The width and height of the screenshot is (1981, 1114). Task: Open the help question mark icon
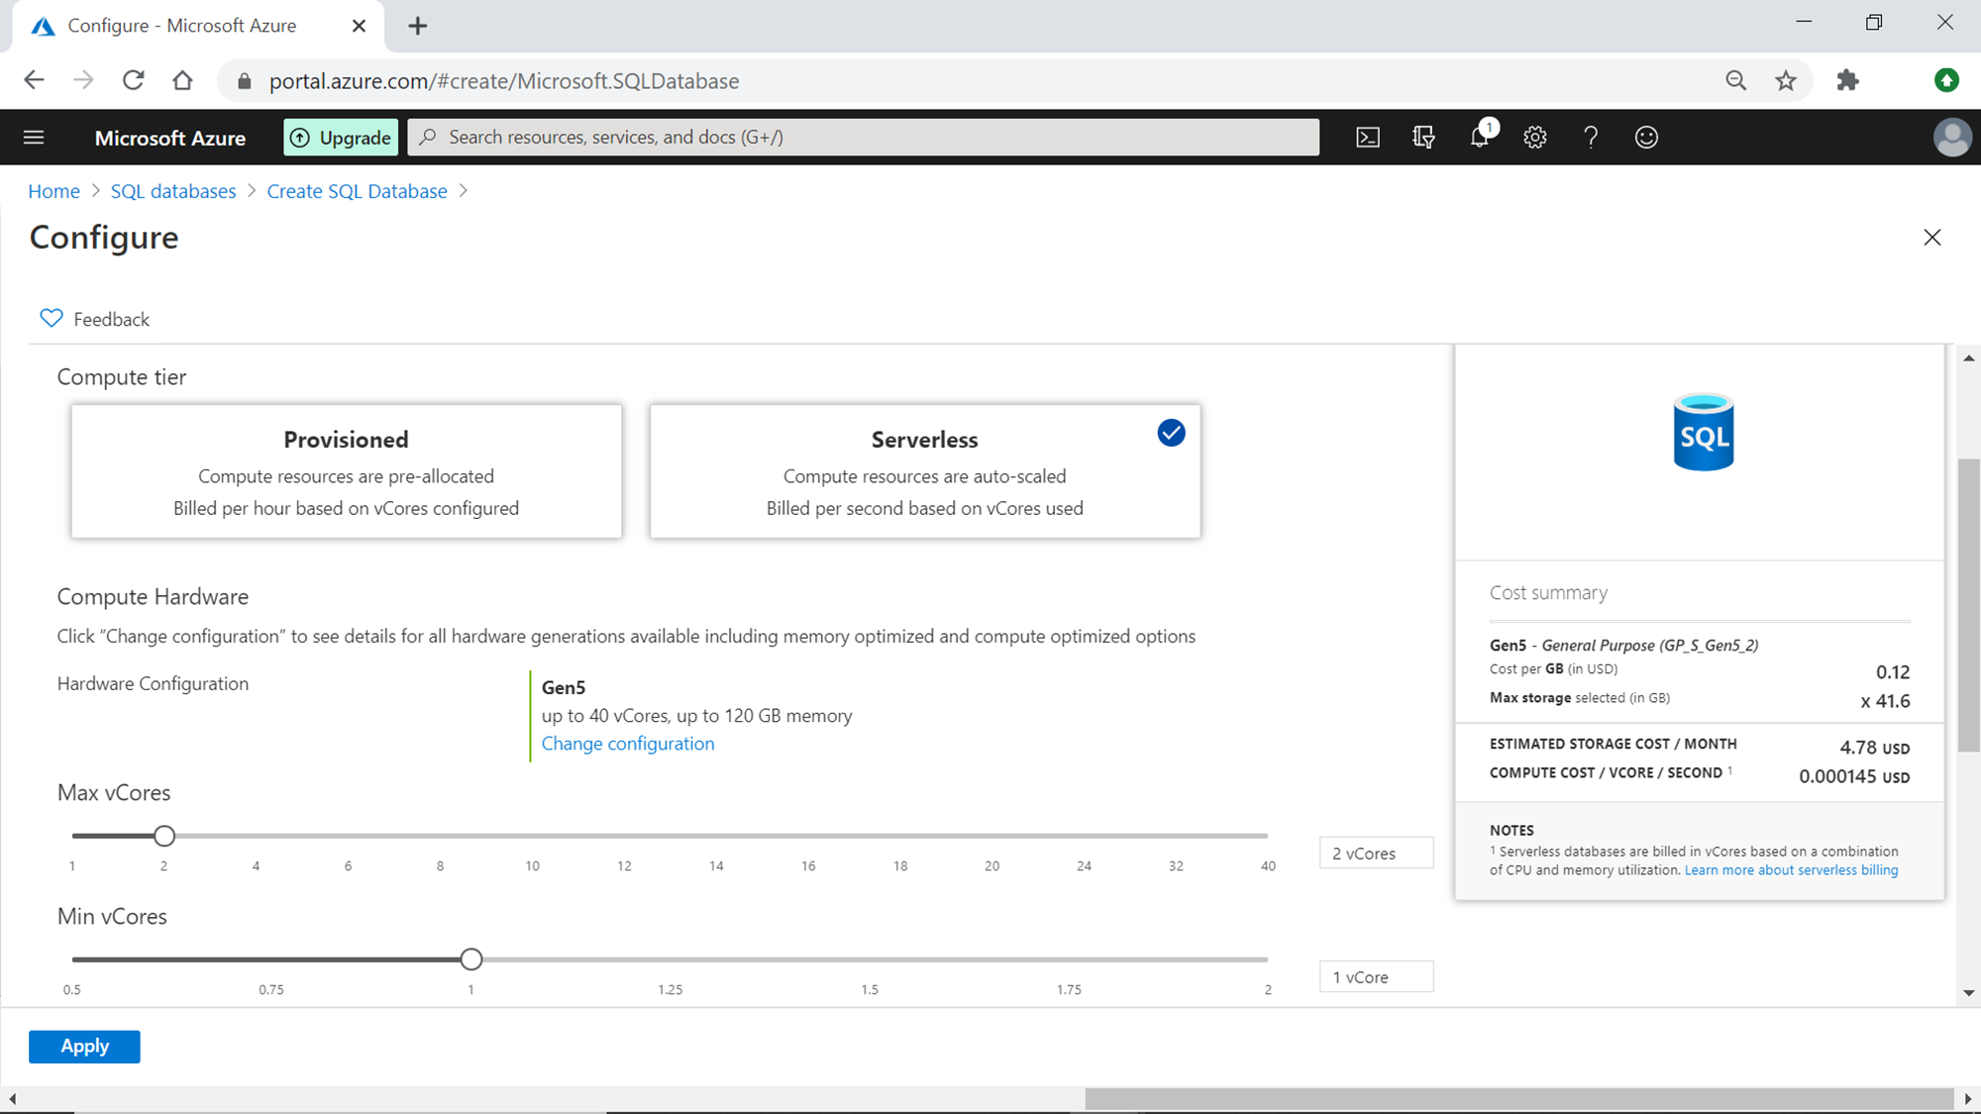[1591, 138]
